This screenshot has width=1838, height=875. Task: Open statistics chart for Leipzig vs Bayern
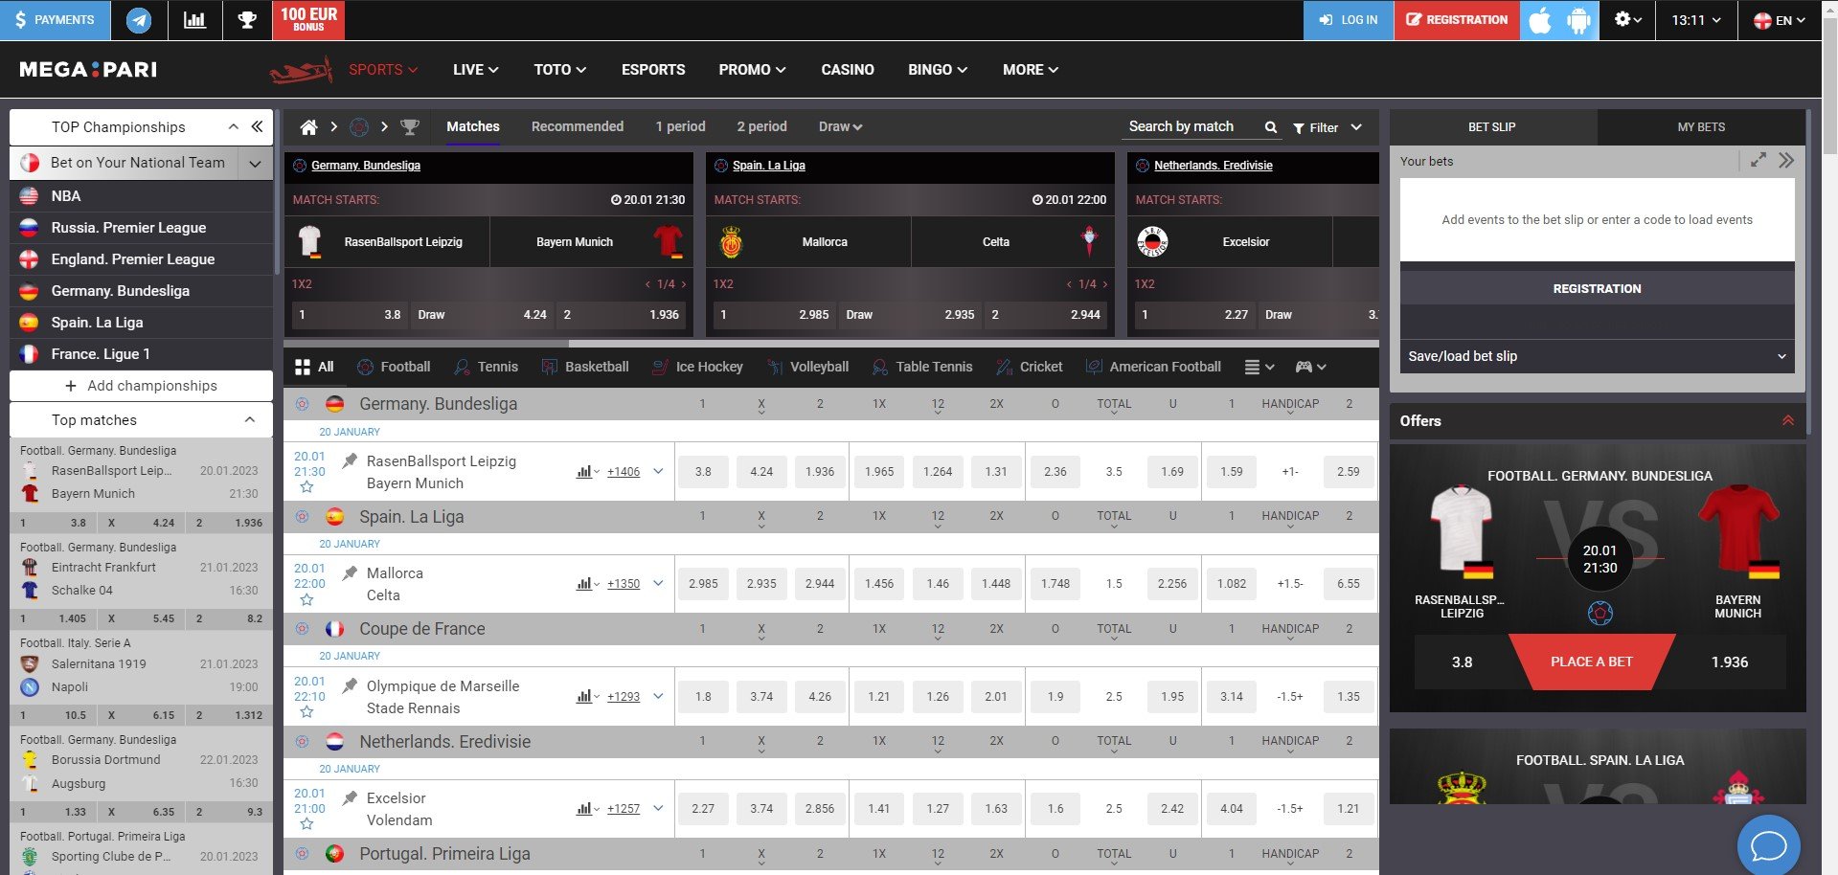pyautogui.click(x=587, y=472)
